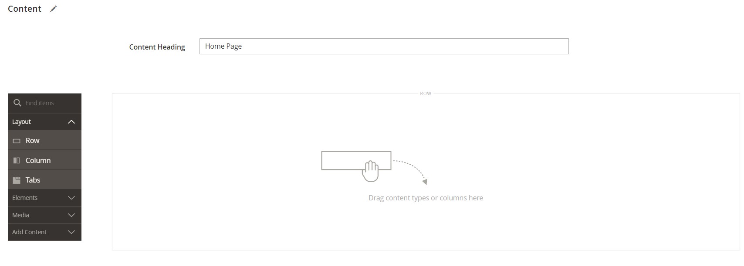Click the pencil icon beside Content
The width and height of the screenshot is (744, 266).
(x=53, y=9)
